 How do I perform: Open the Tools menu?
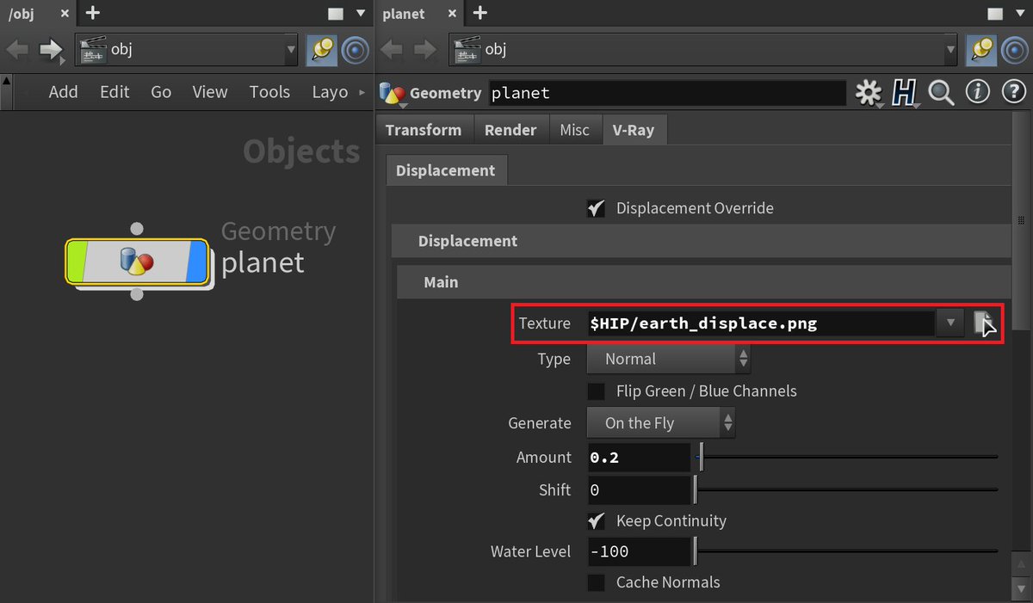pyautogui.click(x=269, y=92)
